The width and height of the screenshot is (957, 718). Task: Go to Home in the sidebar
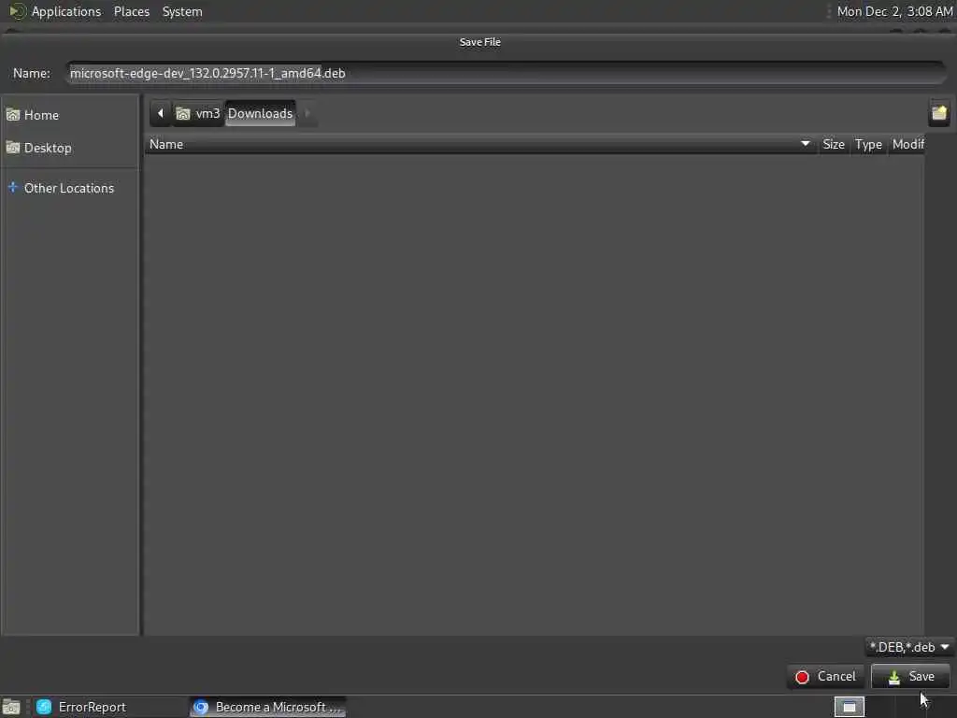(69, 115)
